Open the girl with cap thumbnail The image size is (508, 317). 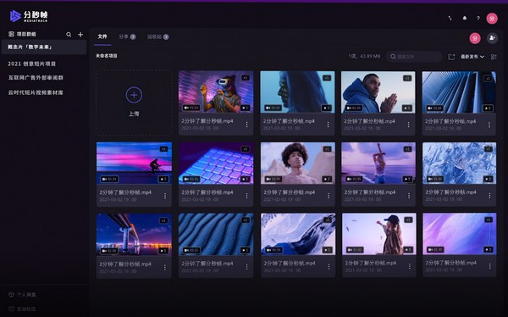click(379, 234)
